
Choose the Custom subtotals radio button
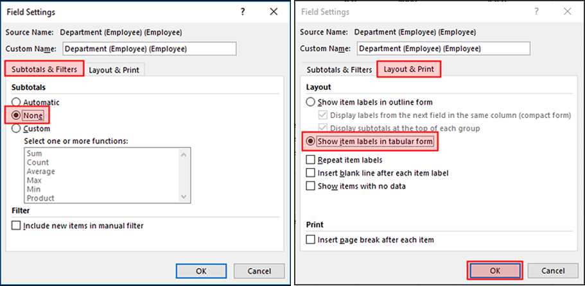[17, 129]
